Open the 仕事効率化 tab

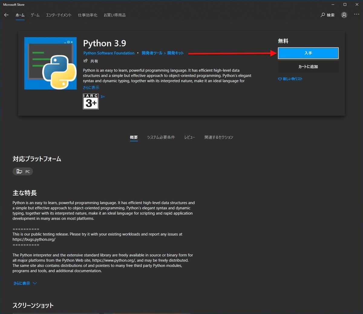tap(88, 15)
